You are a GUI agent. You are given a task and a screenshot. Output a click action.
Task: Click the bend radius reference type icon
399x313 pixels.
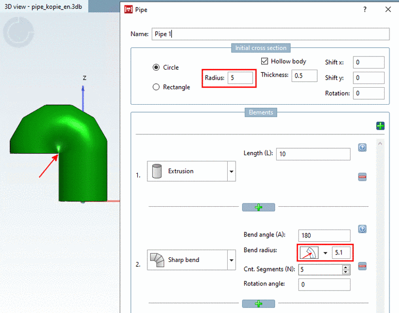tap(309, 253)
